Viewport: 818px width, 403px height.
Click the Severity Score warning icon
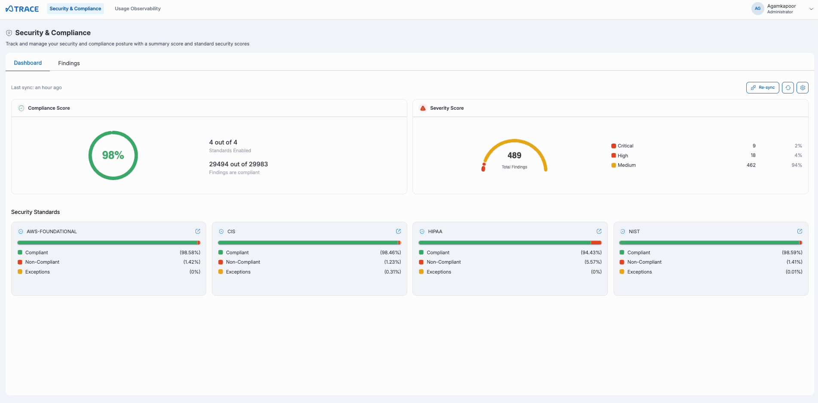(423, 108)
